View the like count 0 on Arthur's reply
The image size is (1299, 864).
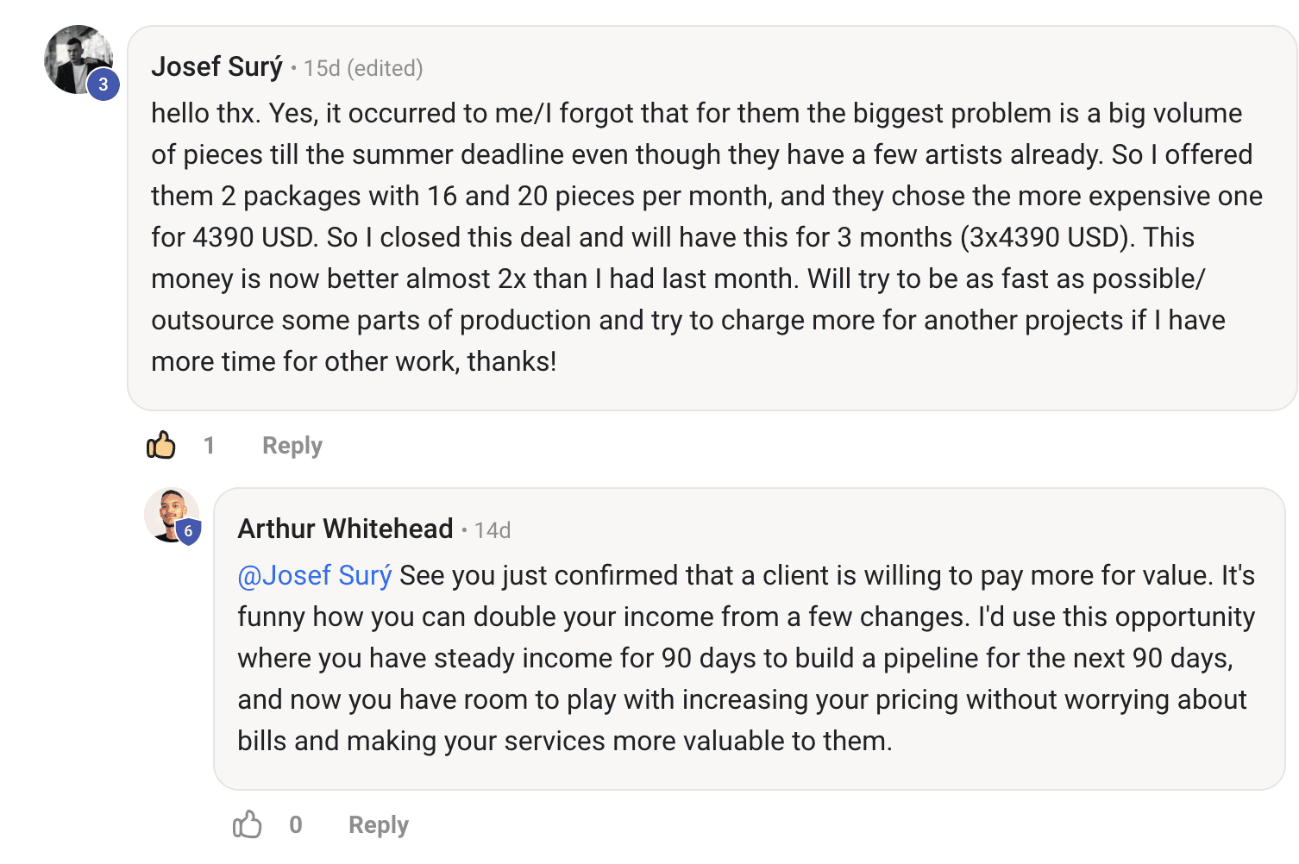[x=296, y=824]
